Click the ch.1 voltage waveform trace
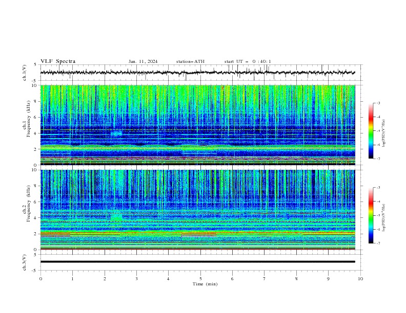This screenshot has height=313, width=406. tap(197, 73)
